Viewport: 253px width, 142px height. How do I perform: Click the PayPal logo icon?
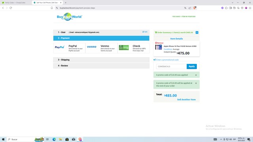tap(60, 47)
